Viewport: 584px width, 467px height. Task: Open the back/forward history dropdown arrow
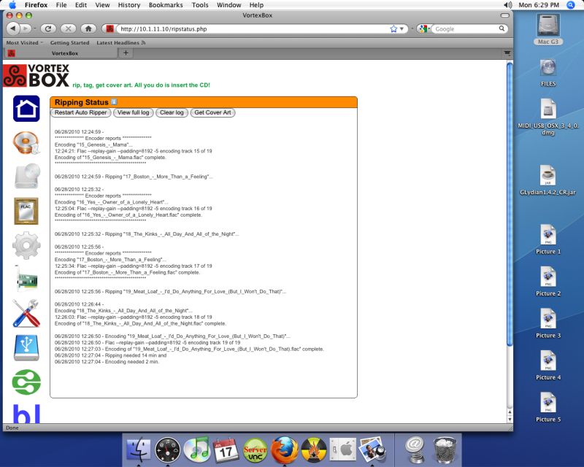click(x=34, y=28)
